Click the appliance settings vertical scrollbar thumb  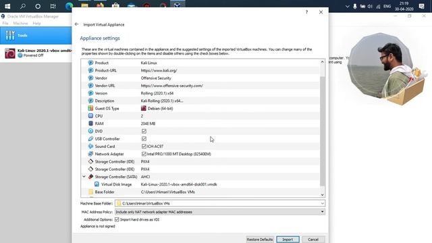(x=322, y=131)
